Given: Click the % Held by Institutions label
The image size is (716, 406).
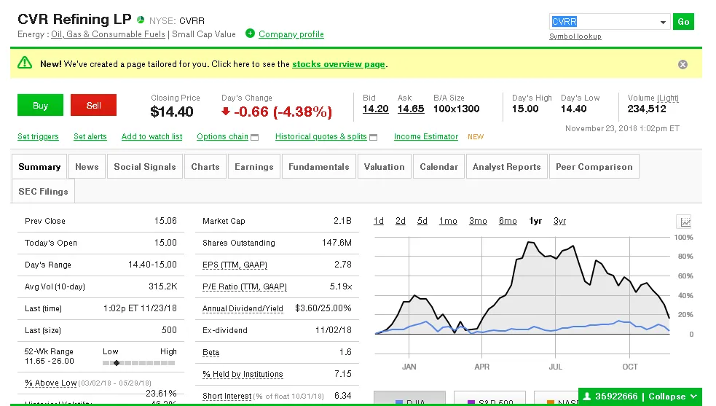Looking at the screenshot, I should [243, 375].
